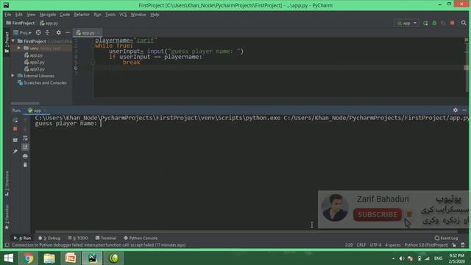
Task: Open the Event Log
Action: 447,238
